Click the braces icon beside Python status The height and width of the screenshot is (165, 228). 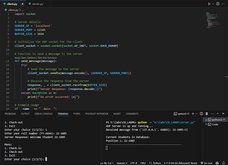point(150,163)
